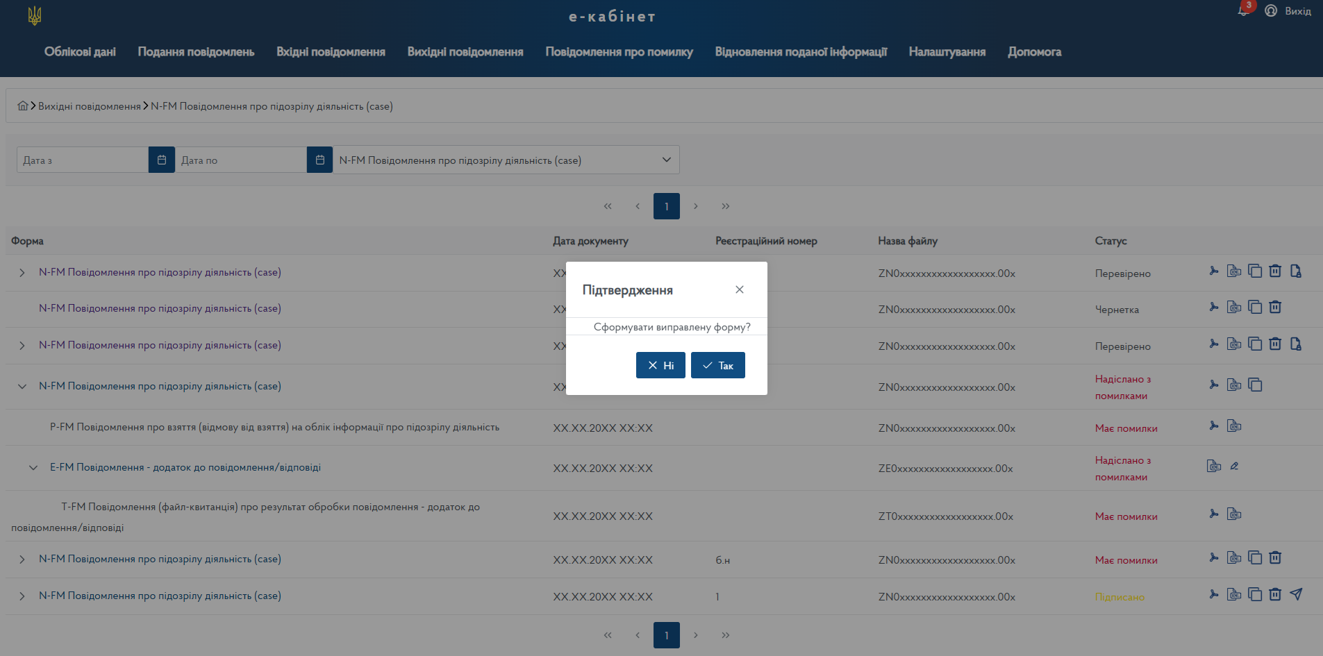Download XML of the E-FM row
This screenshot has height=656, width=1323.
(x=1214, y=466)
